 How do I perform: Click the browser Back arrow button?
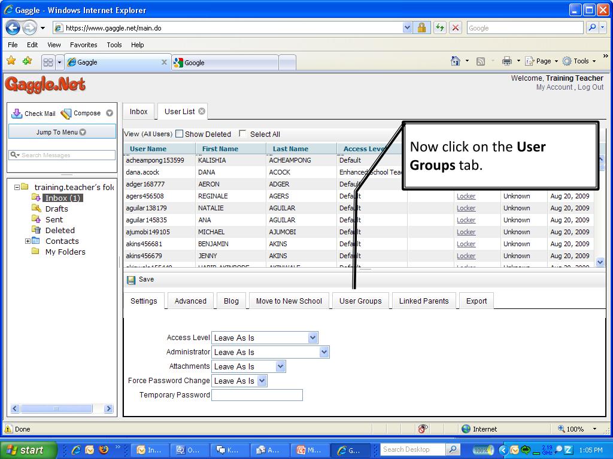13,27
